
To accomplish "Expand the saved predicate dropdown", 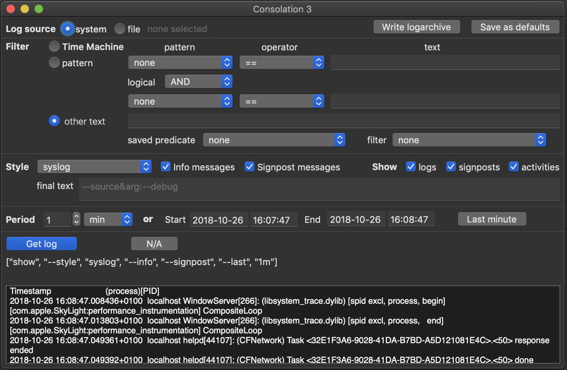I will point(274,140).
